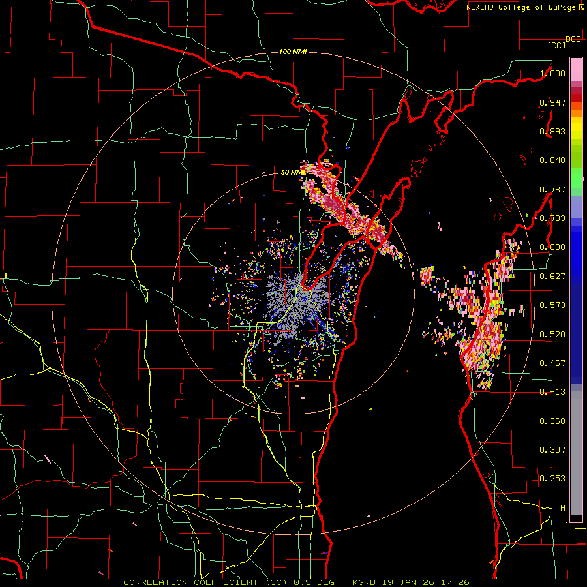Select the 0.947 value on the color scale
Viewport: 587px width, 587px height.
point(552,102)
